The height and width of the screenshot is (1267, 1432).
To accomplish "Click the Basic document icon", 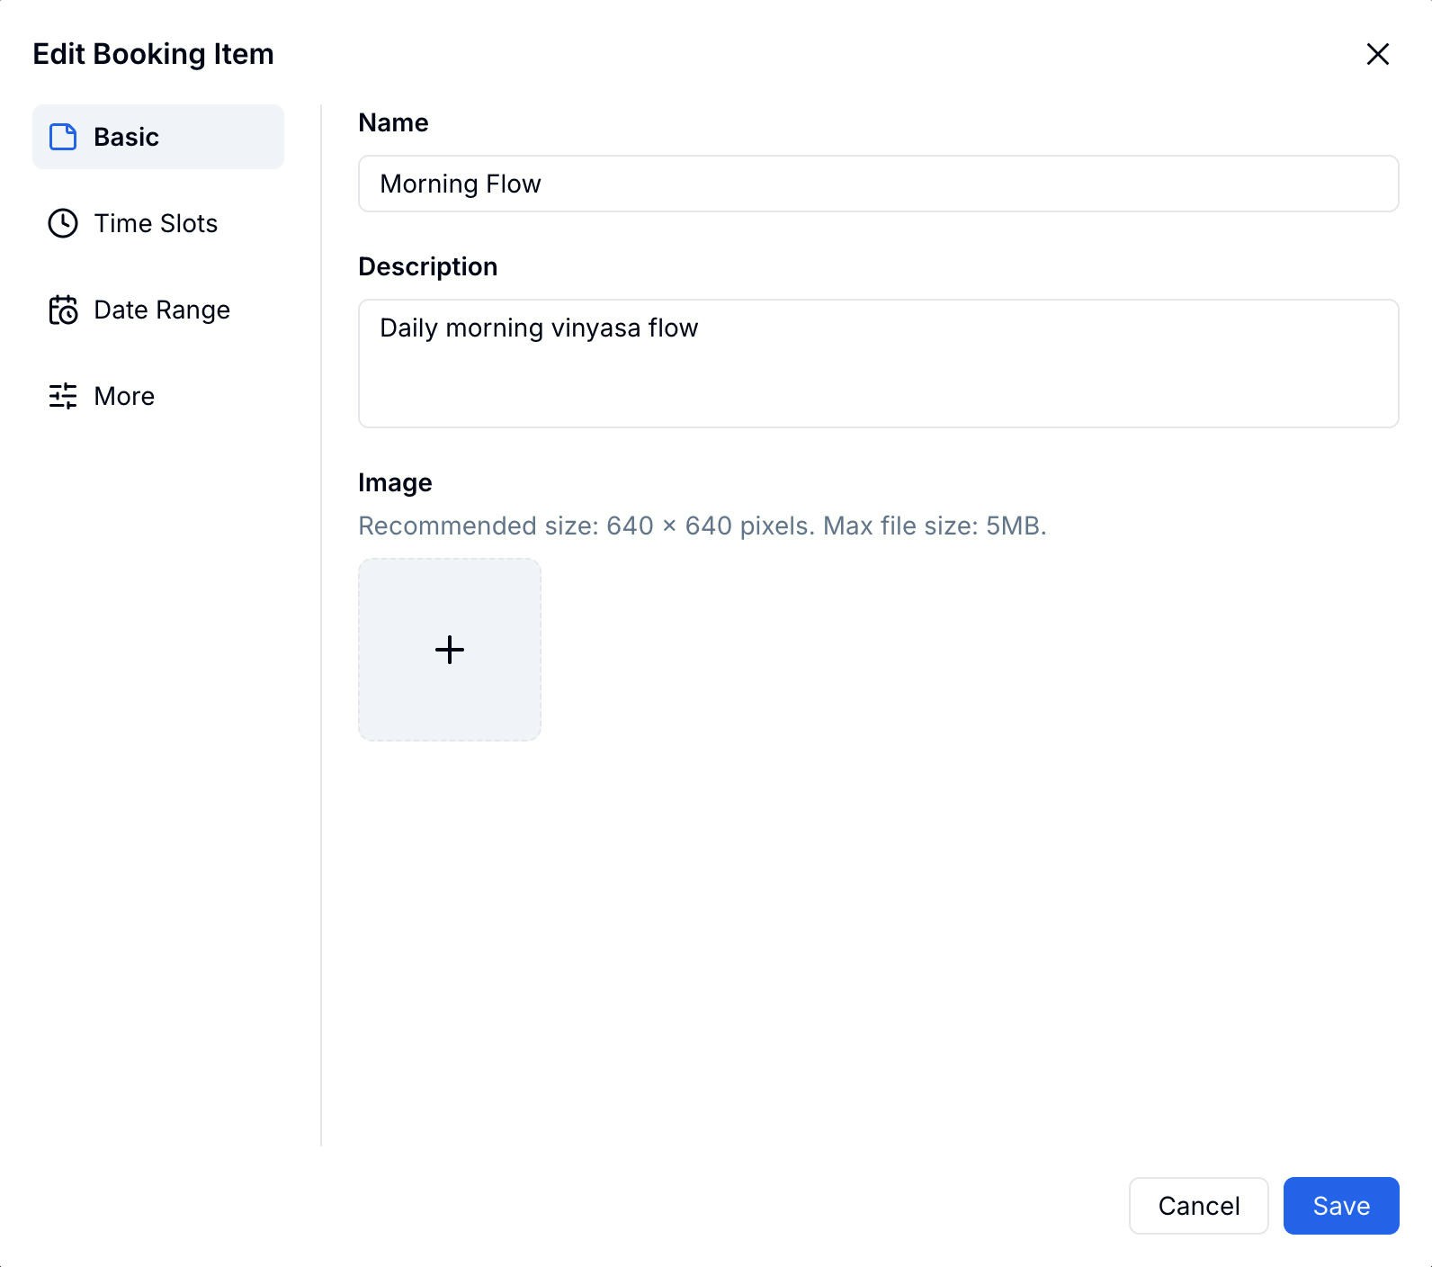I will pyautogui.click(x=63, y=137).
